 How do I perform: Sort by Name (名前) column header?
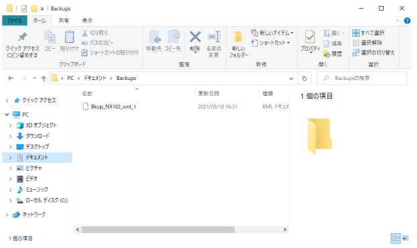click(87, 93)
